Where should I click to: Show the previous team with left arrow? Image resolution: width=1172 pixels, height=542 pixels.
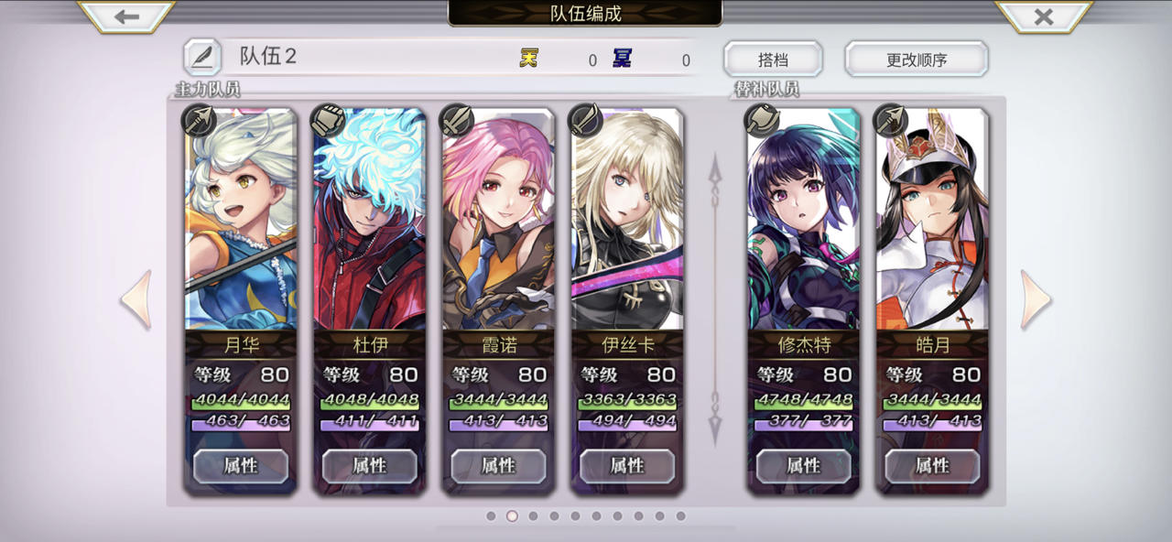136,299
